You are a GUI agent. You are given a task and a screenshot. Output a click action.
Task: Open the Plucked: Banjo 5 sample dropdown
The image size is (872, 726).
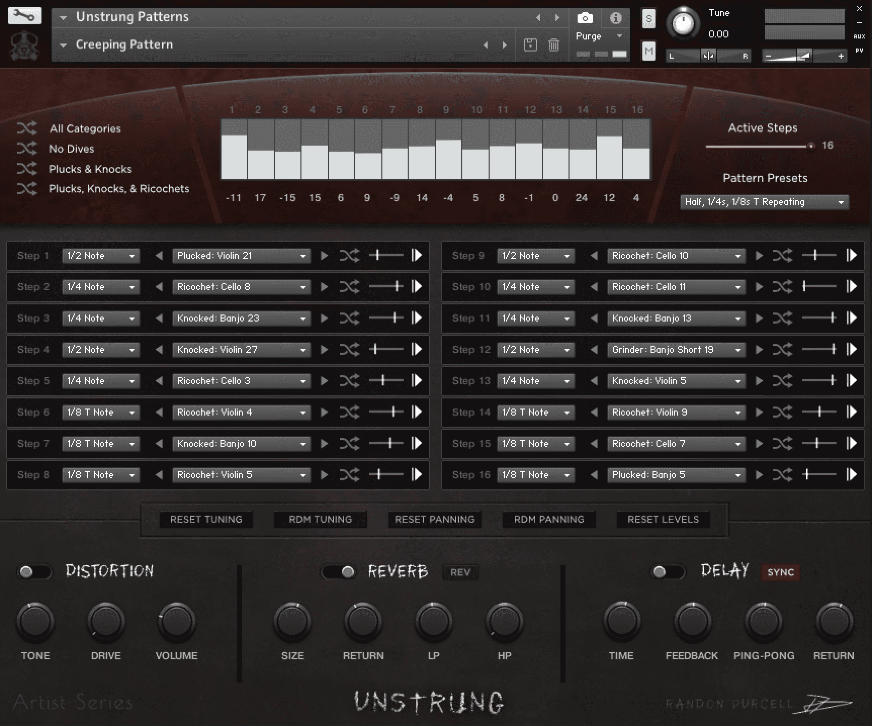tap(676, 475)
